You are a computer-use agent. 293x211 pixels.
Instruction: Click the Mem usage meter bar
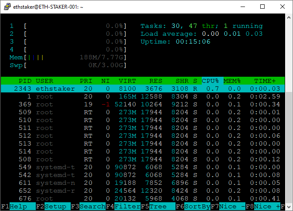pyautogui.click(x=68, y=57)
